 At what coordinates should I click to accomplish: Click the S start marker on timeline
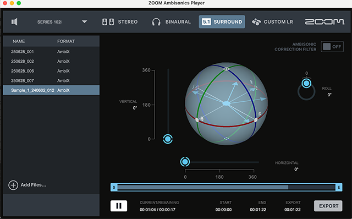[114, 187]
